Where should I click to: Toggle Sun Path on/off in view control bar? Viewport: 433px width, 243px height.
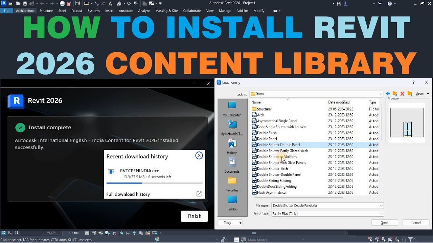pyautogui.click(x=100, y=233)
